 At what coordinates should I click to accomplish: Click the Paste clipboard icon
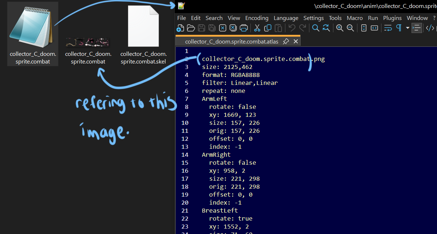278,28
